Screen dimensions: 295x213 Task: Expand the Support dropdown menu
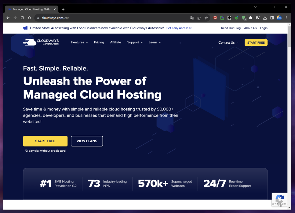(135, 42)
